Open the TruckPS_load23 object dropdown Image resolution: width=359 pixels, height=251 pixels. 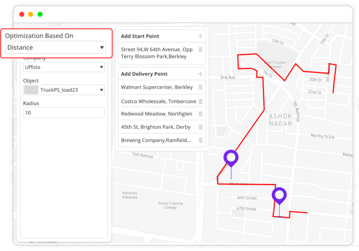[64, 90]
